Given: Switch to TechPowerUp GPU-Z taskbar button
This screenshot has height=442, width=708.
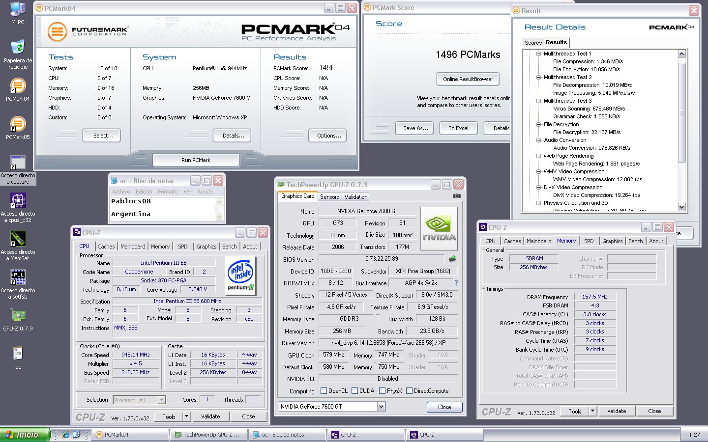Looking at the screenshot, I should pos(208,435).
